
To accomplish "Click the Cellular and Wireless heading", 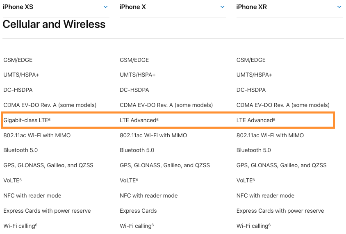I will point(54,25).
